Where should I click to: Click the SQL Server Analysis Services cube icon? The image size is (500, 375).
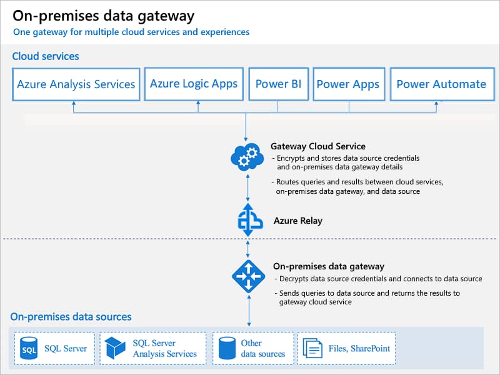[115, 348]
